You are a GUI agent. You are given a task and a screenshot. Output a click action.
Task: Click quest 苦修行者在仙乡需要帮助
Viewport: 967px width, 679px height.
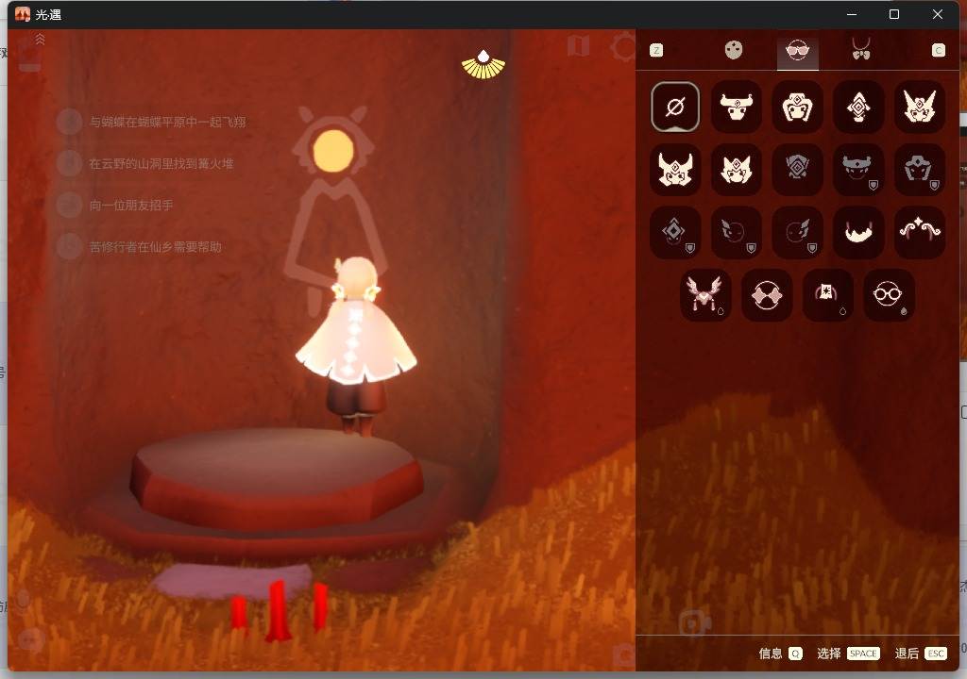pyautogui.click(x=139, y=246)
